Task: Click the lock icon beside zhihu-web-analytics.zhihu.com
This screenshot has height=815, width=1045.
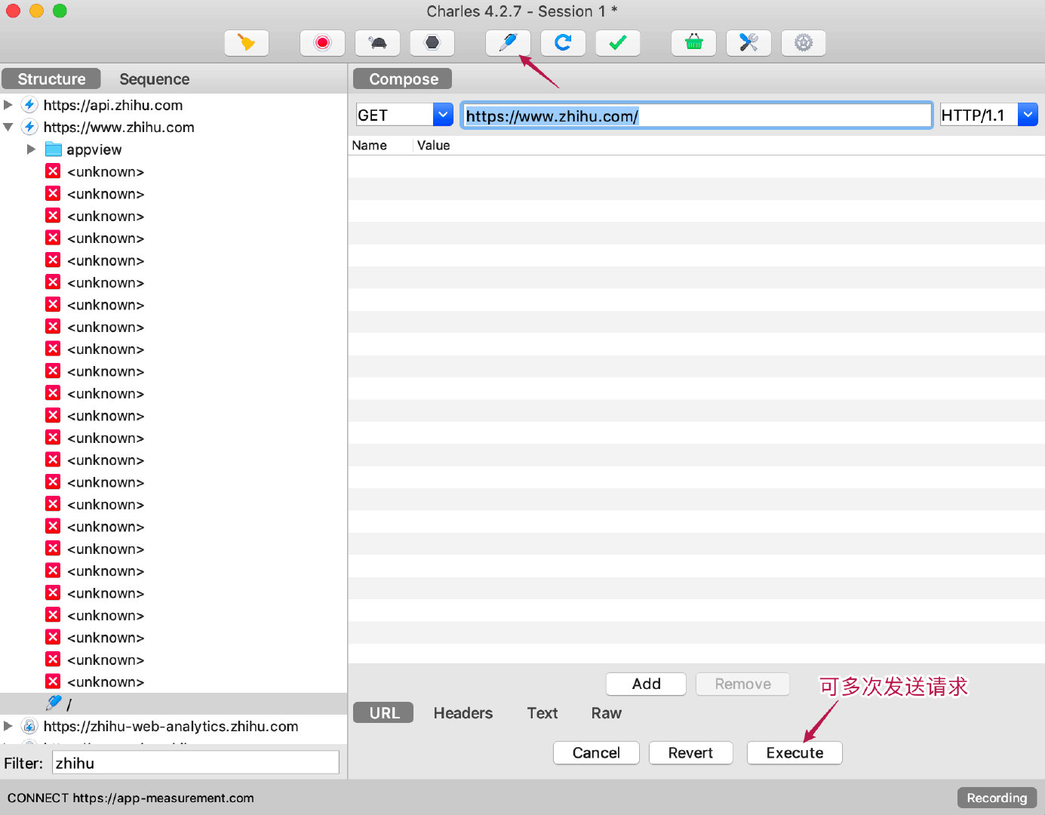Action: [x=29, y=726]
